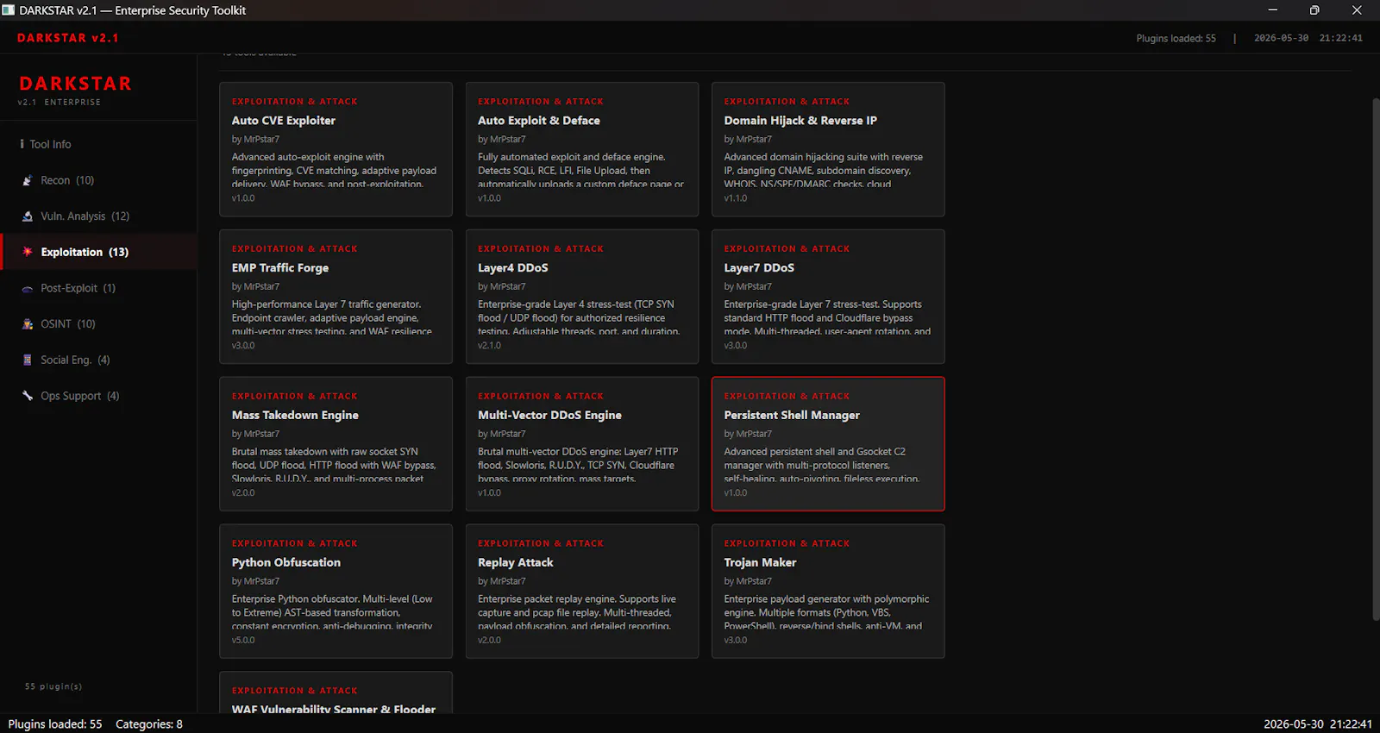Click the vertical scrollbar of tool list

click(x=1376, y=359)
